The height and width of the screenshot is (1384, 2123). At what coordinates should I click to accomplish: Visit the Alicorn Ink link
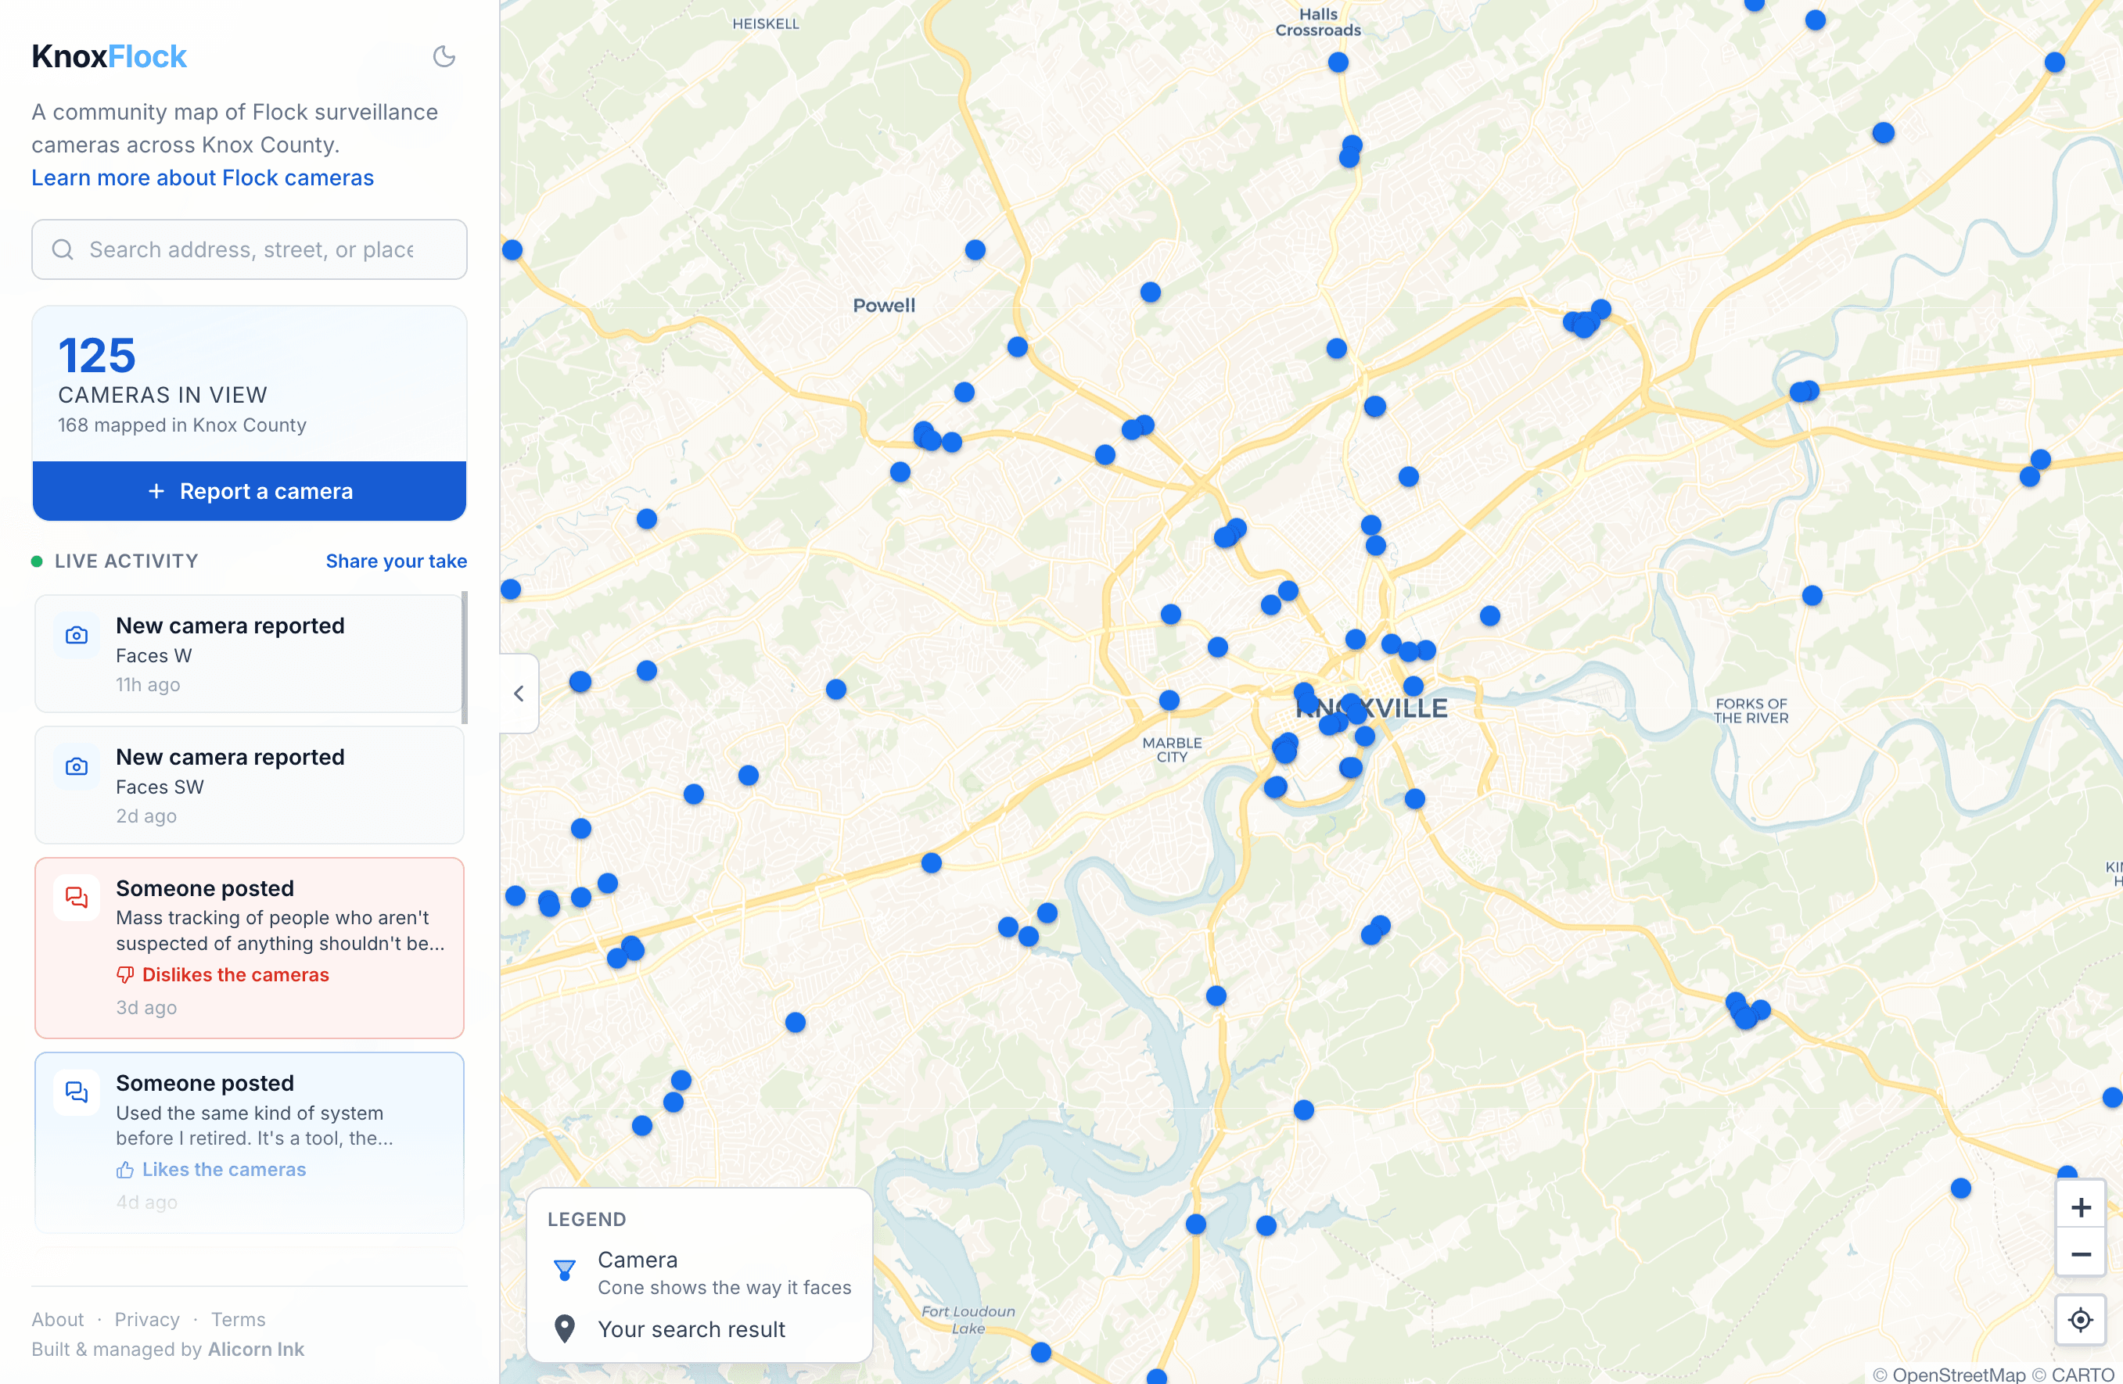[256, 1350]
